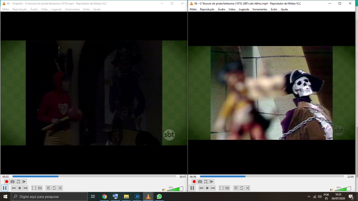Mute audio in the left VLC window

pos(164,190)
